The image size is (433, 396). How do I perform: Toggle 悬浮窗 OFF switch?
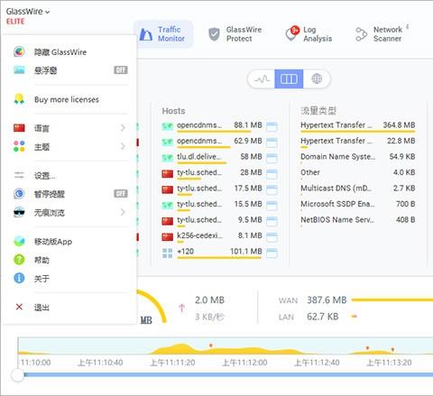pyautogui.click(x=121, y=70)
